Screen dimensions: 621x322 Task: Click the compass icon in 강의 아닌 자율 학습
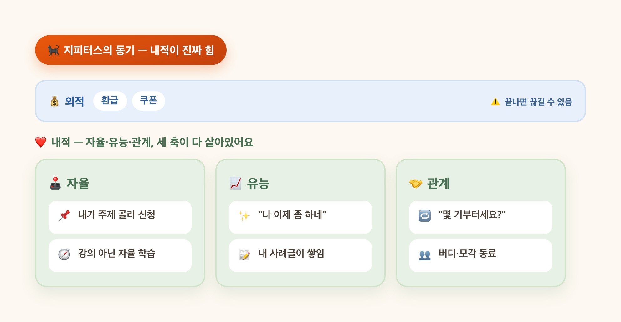64,254
